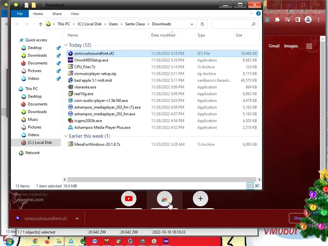Image resolution: width=328 pixels, height=246 pixels.
Task: Open Network in the navigation pane
Action: pos(32,153)
